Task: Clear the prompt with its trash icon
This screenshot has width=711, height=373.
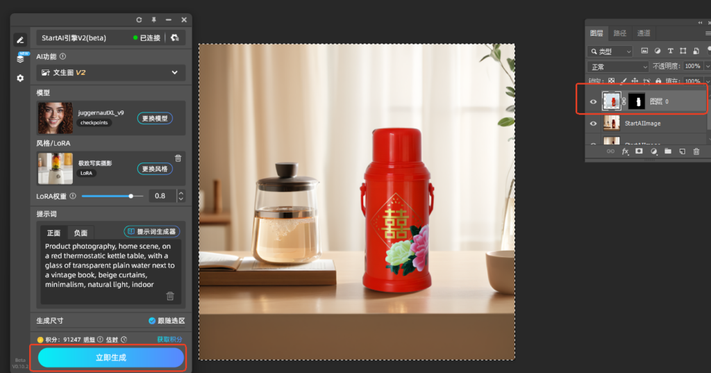Action: [170, 296]
